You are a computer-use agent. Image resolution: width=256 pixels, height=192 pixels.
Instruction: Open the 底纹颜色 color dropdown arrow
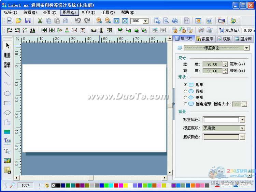click(x=242, y=137)
